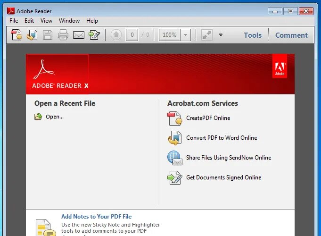Click the Email envelope toolbar icon
The height and width of the screenshot is (236, 321).
(x=79, y=35)
